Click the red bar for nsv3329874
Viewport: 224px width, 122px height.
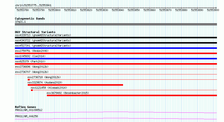pyautogui.click(x=75, y=85)
